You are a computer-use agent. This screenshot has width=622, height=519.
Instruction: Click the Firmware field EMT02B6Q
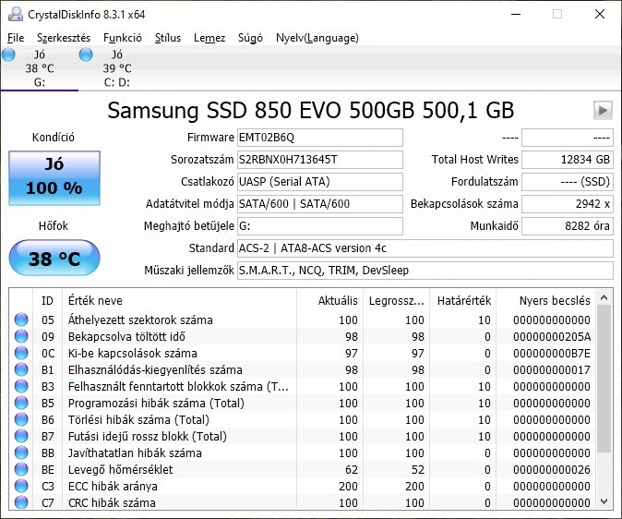[320, 138]
